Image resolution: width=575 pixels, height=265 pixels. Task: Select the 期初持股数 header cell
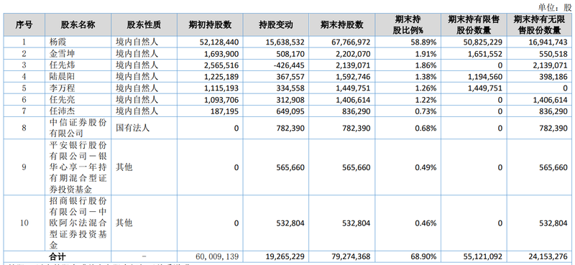point(210,25)
